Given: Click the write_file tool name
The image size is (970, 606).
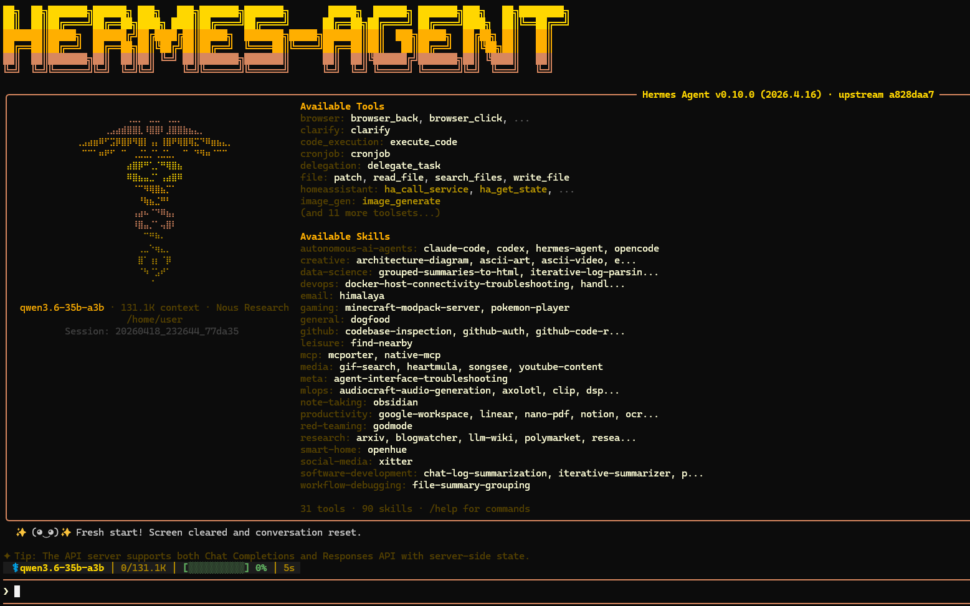Looking at the screenshot, I should click(541, 178).
